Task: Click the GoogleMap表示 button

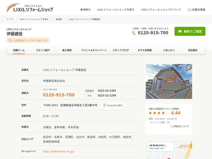Action: 113,105
